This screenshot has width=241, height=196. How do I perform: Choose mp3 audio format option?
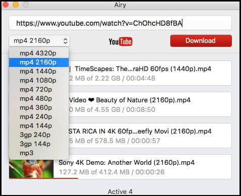pyautogui.click(x=39, y=153)
